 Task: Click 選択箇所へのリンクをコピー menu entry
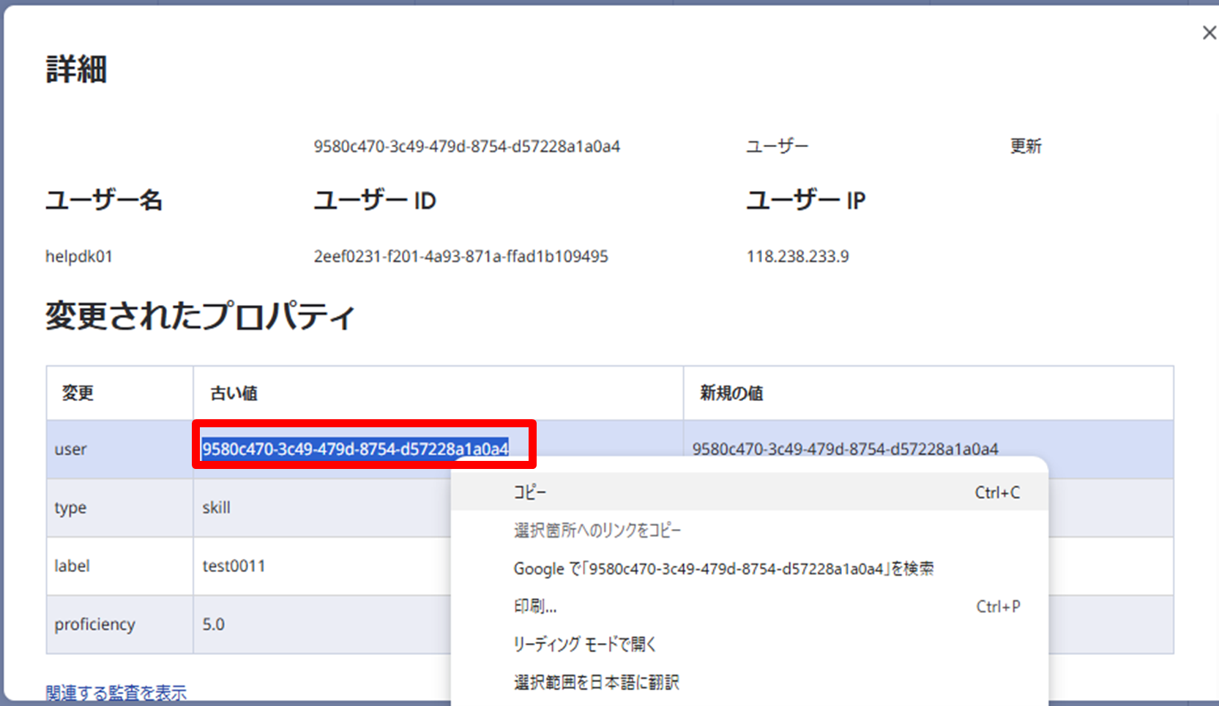[x=597, y=530]
